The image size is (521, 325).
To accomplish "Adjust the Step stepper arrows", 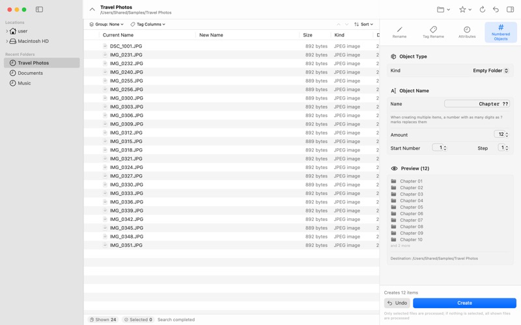I will pos(507,148).
